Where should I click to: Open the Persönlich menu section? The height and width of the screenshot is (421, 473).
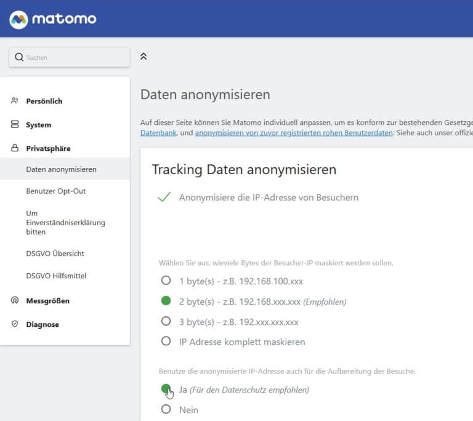[44, 101]
